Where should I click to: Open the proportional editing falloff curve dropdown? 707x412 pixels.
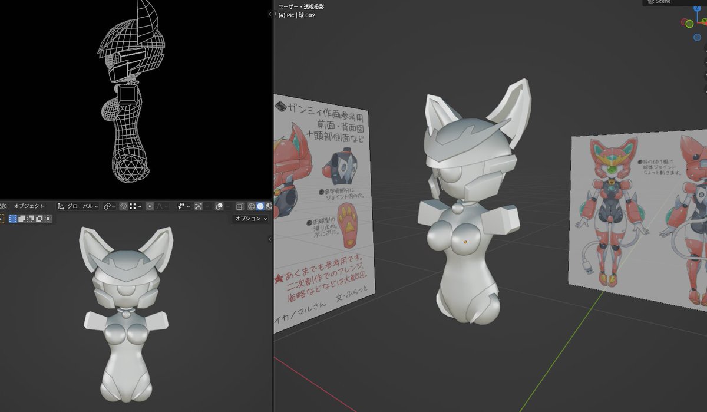click(162, 206)
